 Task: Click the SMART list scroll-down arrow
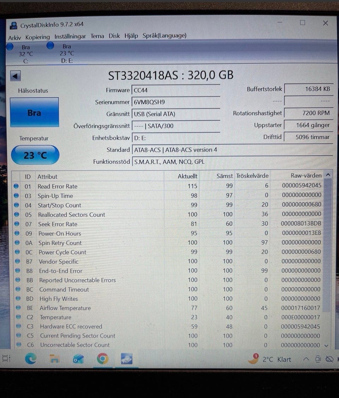(x=327, y=345)
